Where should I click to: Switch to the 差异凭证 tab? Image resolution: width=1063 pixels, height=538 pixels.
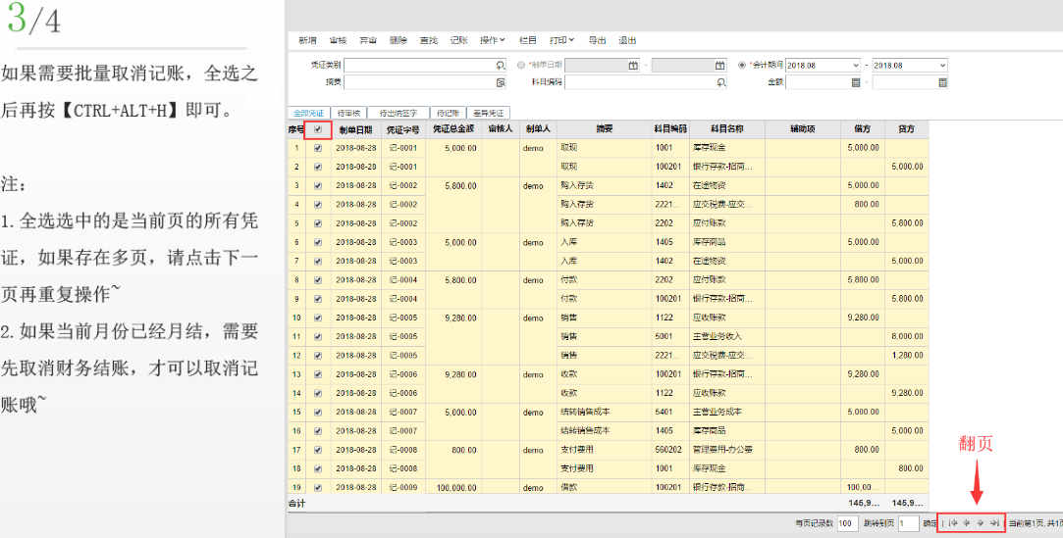488,113
